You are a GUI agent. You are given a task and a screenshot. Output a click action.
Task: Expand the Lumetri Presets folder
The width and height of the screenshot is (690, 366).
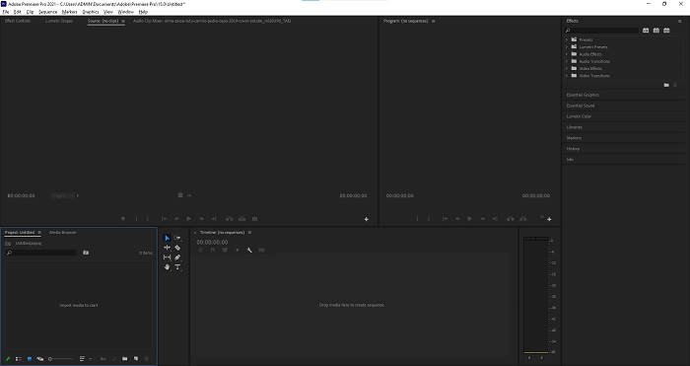[x=567, y=46]
